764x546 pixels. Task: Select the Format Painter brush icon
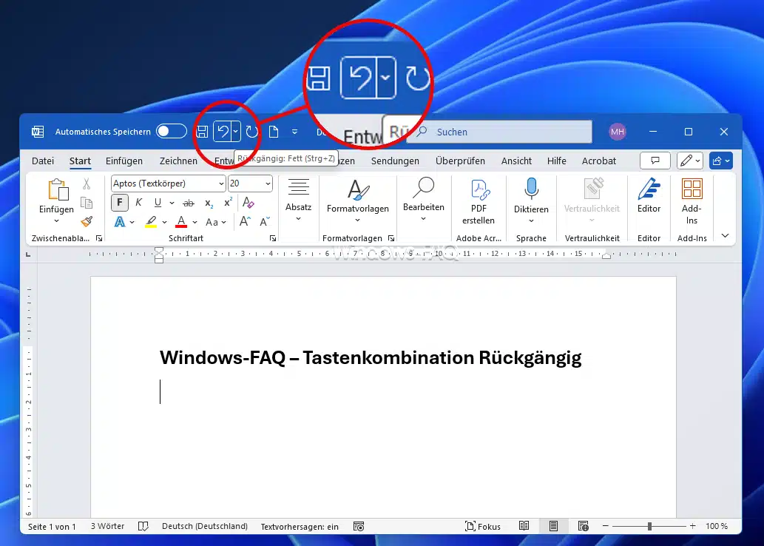click(87, 221)
